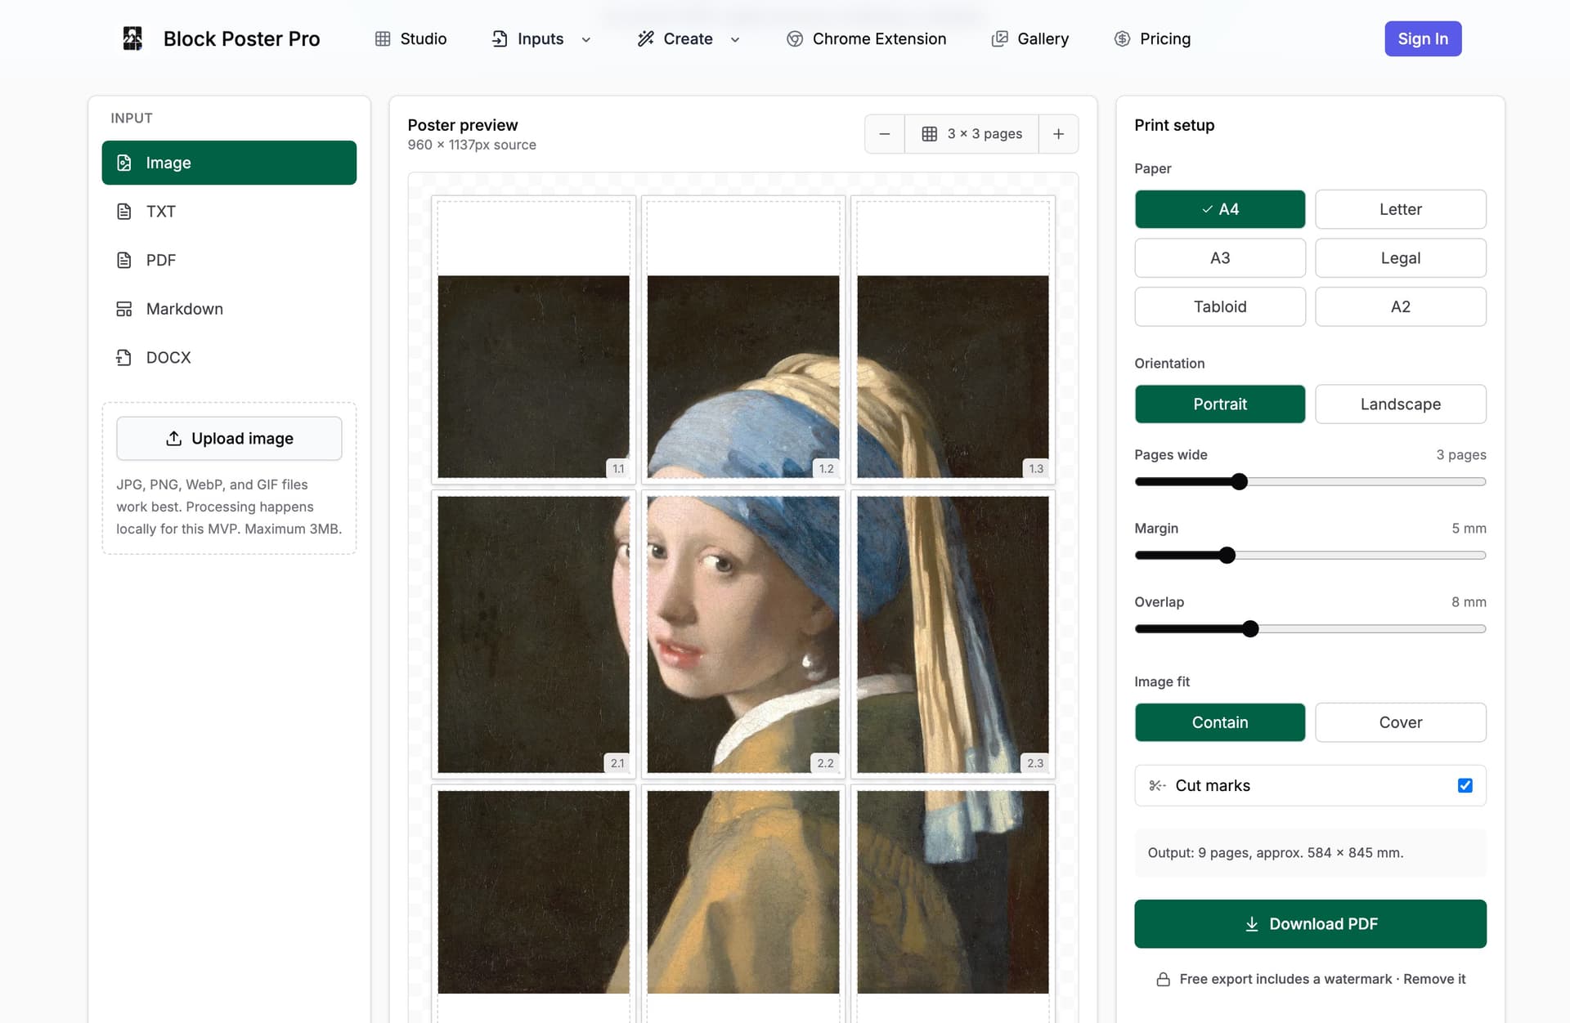Open the Pricing page
1570x1023 pixels.
coord(1153,38)
